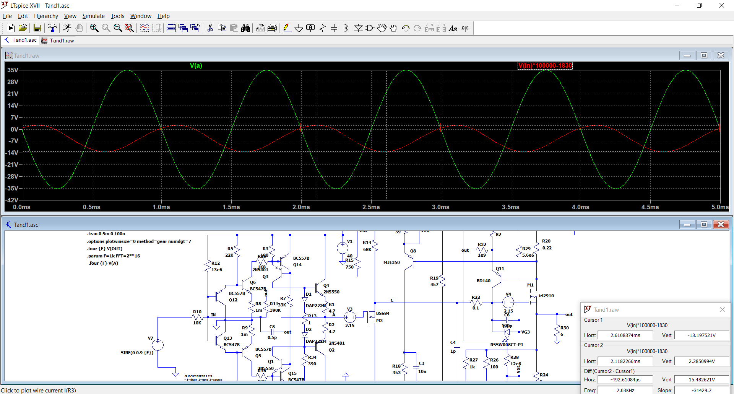Click the Find binoculars icon
Screen dimensions: 734x394
pyautogui.click(x=246, y=28)
